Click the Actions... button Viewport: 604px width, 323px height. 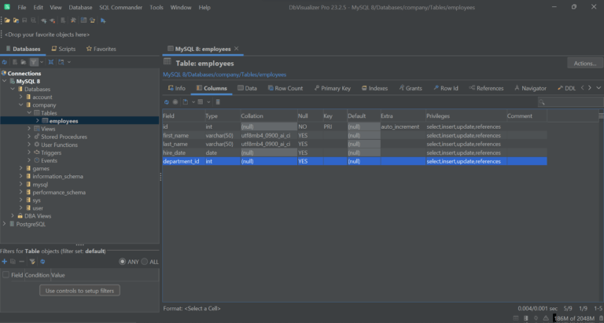click(585, 63)
